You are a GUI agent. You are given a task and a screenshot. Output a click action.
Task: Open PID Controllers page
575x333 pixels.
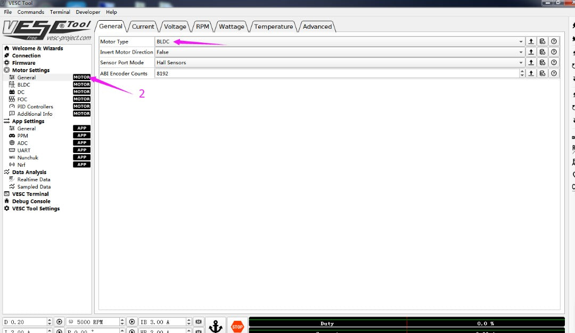(35, 107)
